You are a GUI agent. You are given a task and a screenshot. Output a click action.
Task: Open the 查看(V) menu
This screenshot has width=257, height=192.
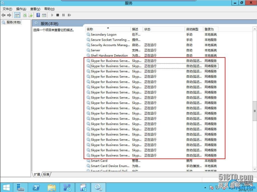35,9
